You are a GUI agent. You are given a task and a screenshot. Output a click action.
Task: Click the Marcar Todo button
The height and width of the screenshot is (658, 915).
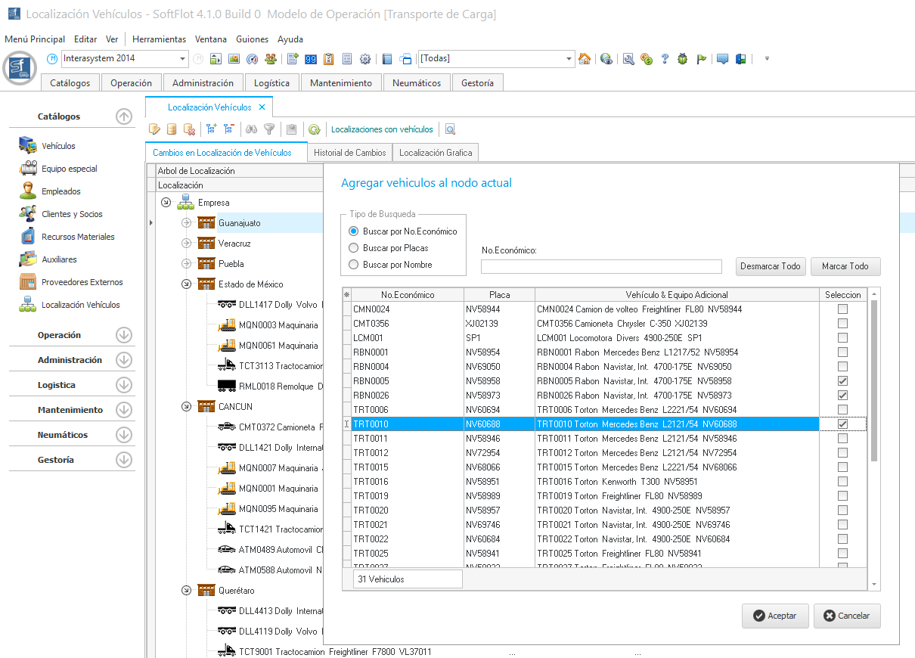[845, 266]
